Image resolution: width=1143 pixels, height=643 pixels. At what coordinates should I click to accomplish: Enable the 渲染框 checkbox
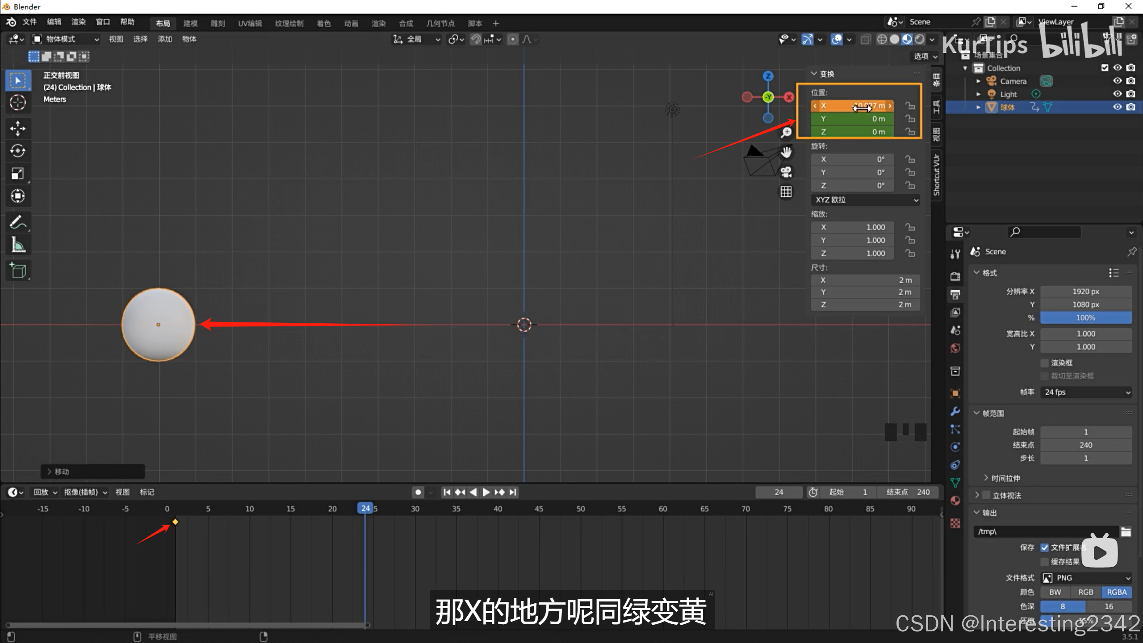(x=1044, y=363)
